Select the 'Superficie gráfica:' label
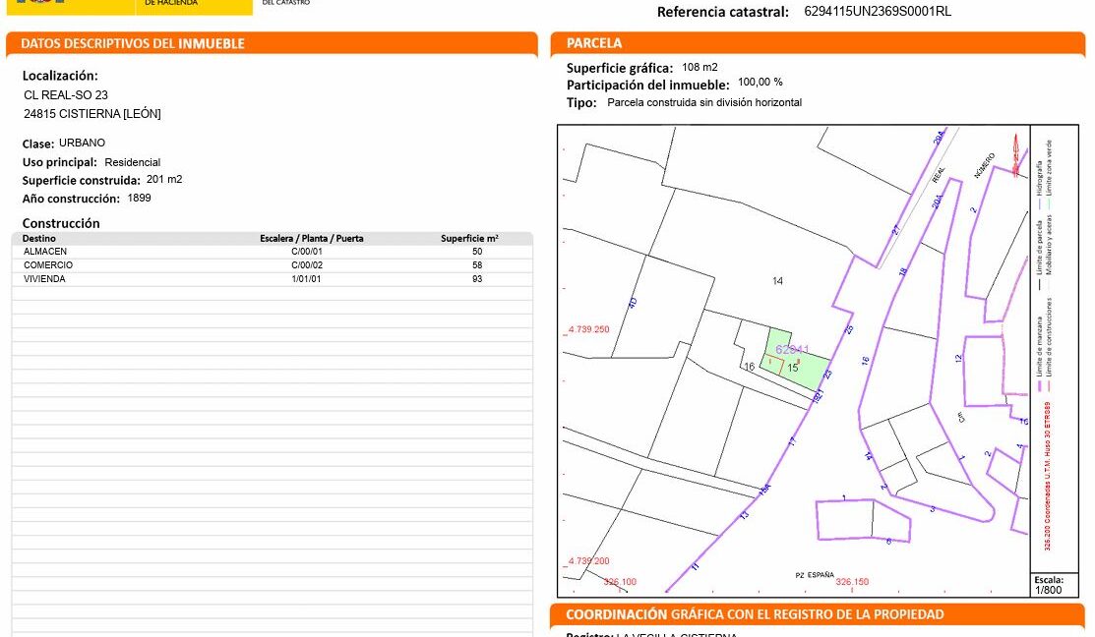The width and height of the screenshot is (1095, 637). click(x=620, y=69)
